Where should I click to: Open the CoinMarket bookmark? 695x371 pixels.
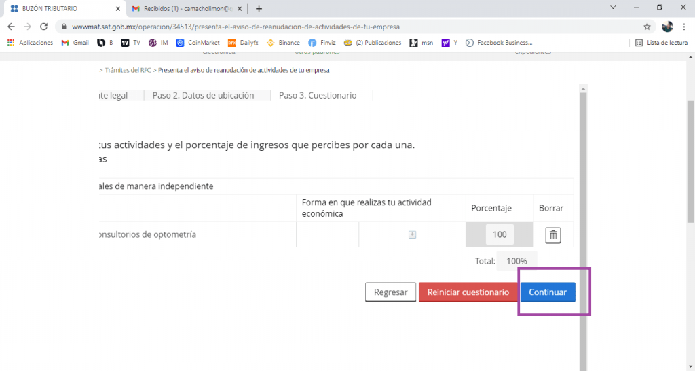(x=198, y=43)
